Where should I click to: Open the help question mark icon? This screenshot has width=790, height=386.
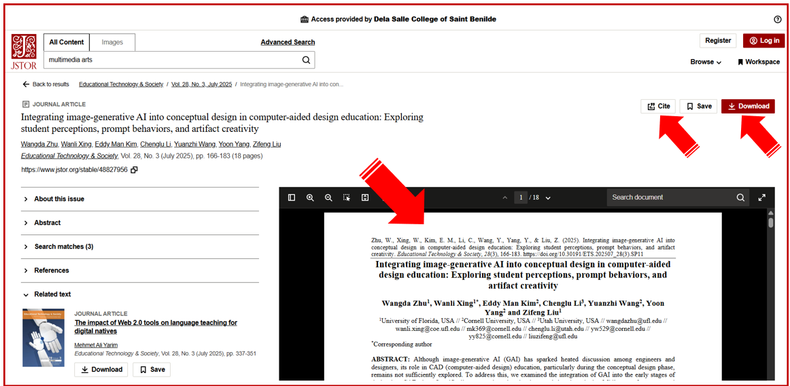[777, 19]
